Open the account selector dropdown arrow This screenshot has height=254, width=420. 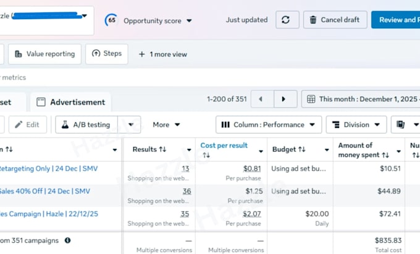click(x=85, y=16)
